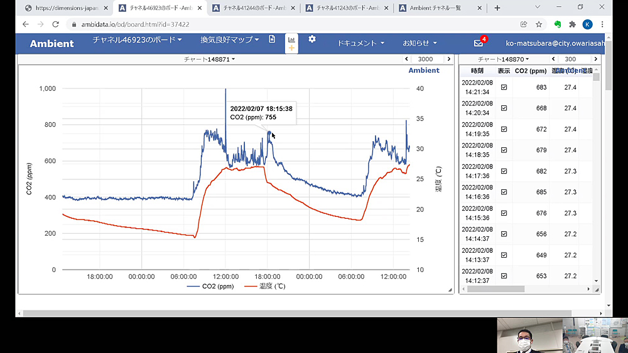
Task: Expand the チャネル46923のボード dropdown
Action: click(x=137, y=40)
